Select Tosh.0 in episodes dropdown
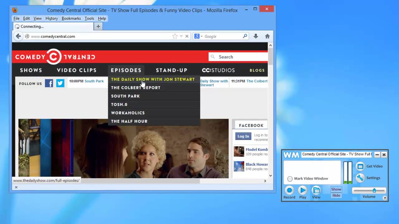This screenshot has width=399, height=224. (154, 105)
